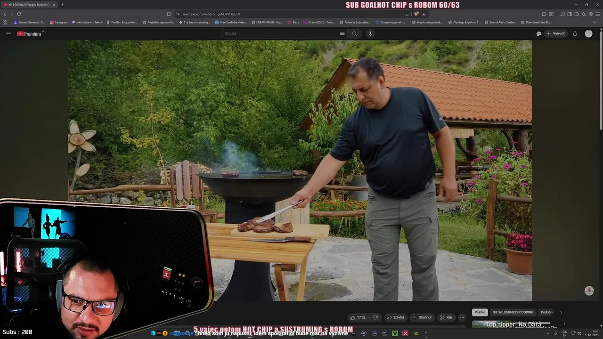Click the grilling video player
The height and width of the screenshot is (339, 603).
300,170
